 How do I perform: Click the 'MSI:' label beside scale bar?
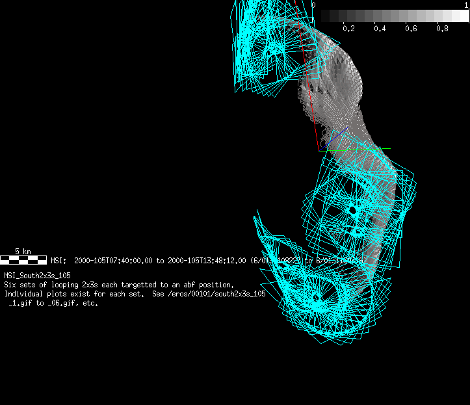pyautogui.click(x=59, y=261)
